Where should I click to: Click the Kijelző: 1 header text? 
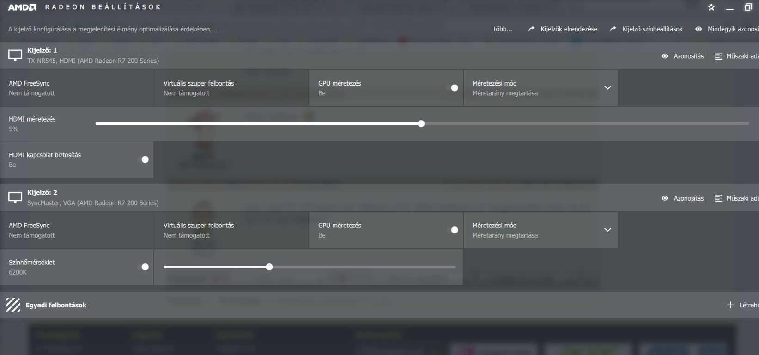click(42, 50)
